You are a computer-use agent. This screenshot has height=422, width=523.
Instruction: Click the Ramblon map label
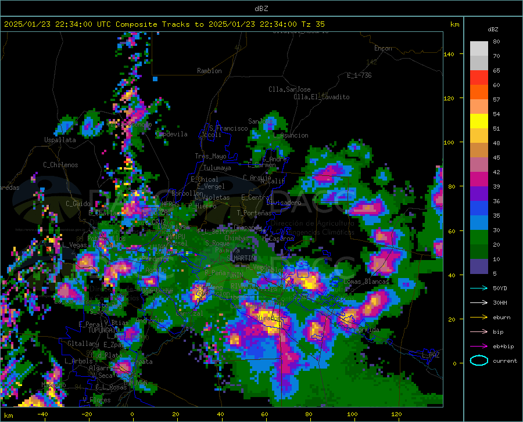209,71
